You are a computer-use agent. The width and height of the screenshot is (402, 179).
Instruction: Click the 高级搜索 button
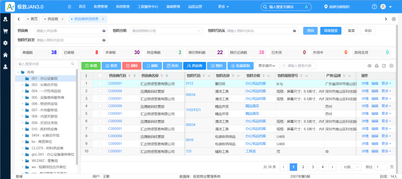[331, 31]
